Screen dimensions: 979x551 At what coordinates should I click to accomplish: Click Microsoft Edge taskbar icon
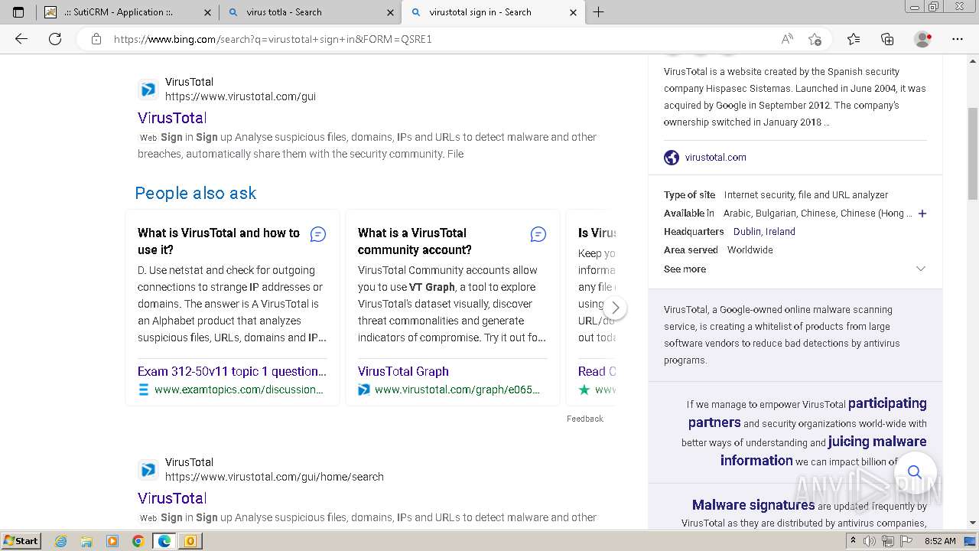click(164, 541)
